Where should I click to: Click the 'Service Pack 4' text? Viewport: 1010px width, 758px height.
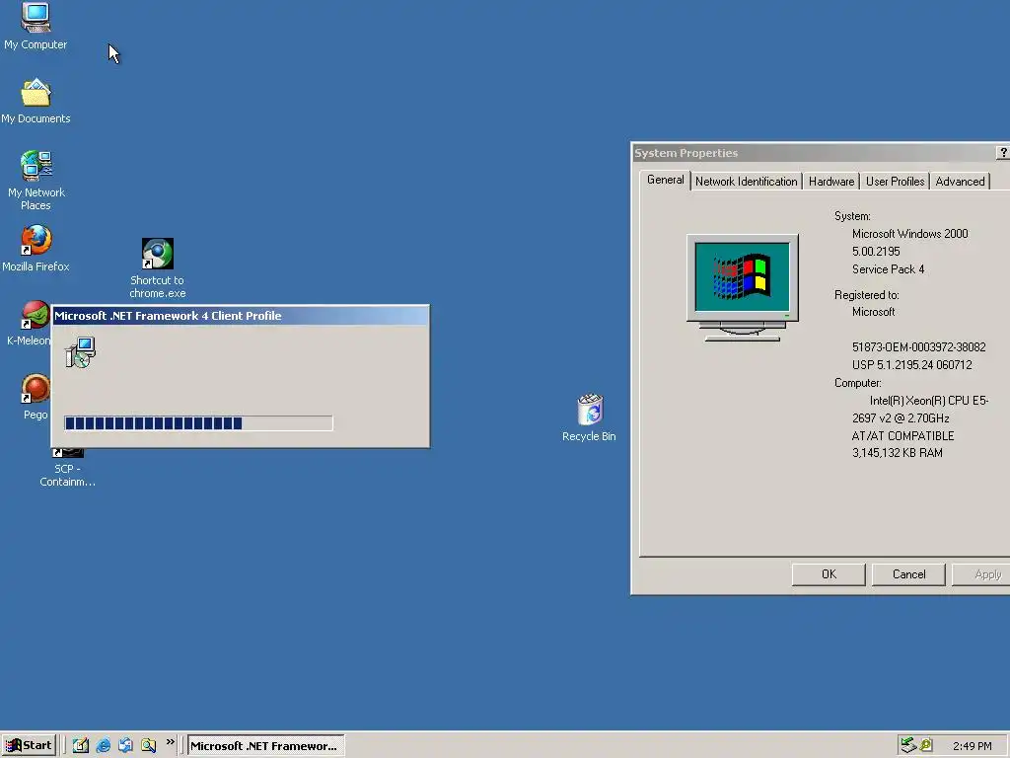click(x=888, y=269)
